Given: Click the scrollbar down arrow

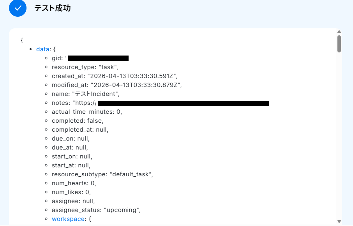Looking at the screenshot, I should 339,221.
